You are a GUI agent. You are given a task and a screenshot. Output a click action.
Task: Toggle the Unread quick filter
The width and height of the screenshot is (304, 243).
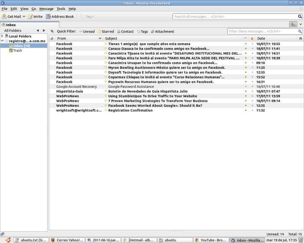pos(87,32)
